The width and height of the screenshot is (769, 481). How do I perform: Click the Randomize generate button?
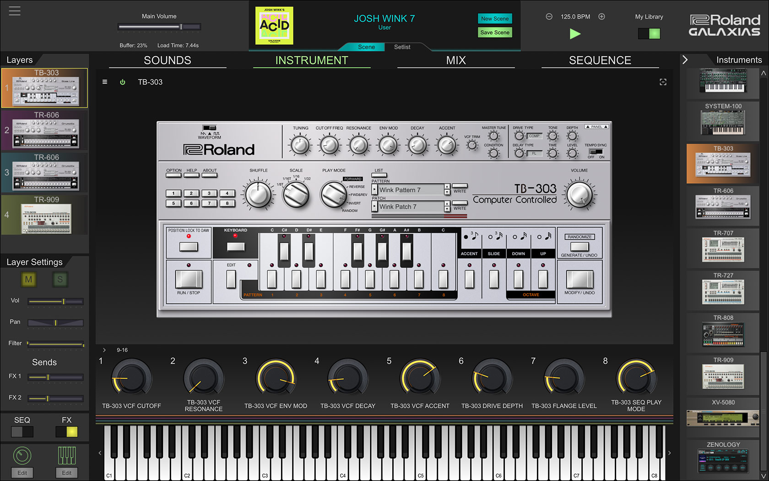[x=579, y=246]
